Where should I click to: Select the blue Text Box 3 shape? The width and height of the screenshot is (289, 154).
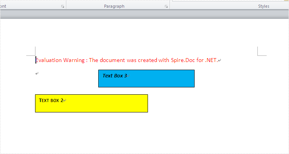pyautogui.click(x=146, y=79)
